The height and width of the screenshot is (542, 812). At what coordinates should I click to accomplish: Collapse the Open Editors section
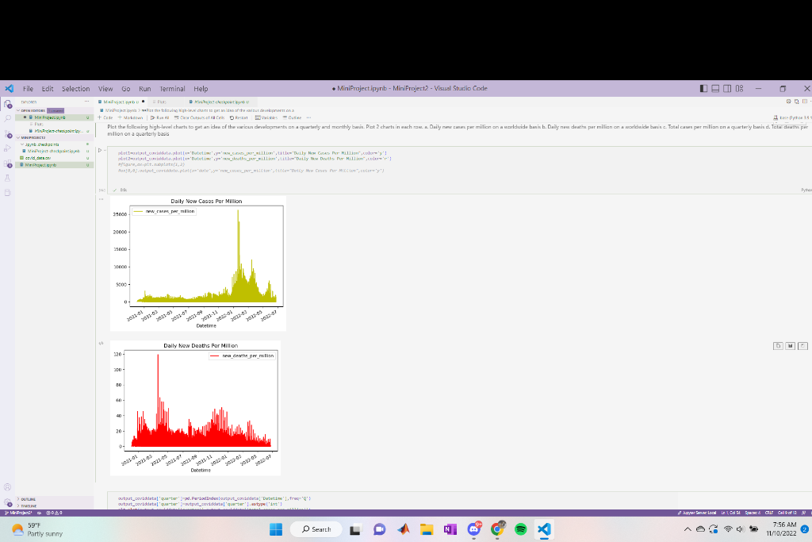(33, 110)
